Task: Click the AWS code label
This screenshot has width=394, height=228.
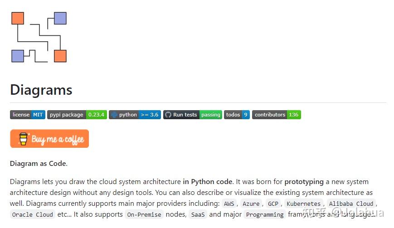Action: coord(229,204)
